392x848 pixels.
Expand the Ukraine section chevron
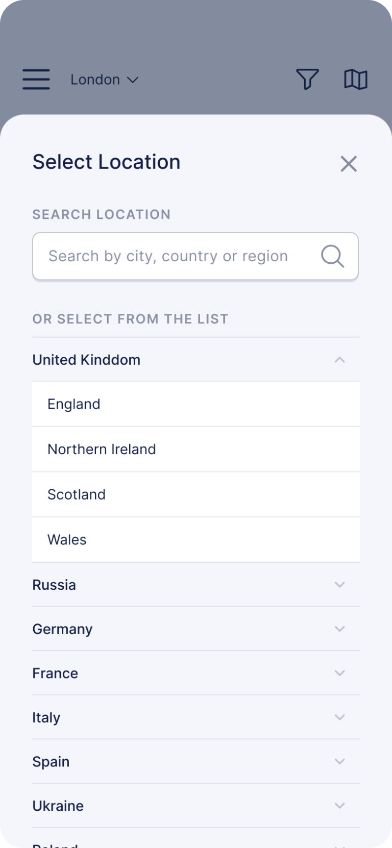340,806
